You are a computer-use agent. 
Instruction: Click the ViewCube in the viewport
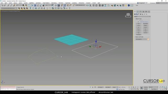coord(128,15)
